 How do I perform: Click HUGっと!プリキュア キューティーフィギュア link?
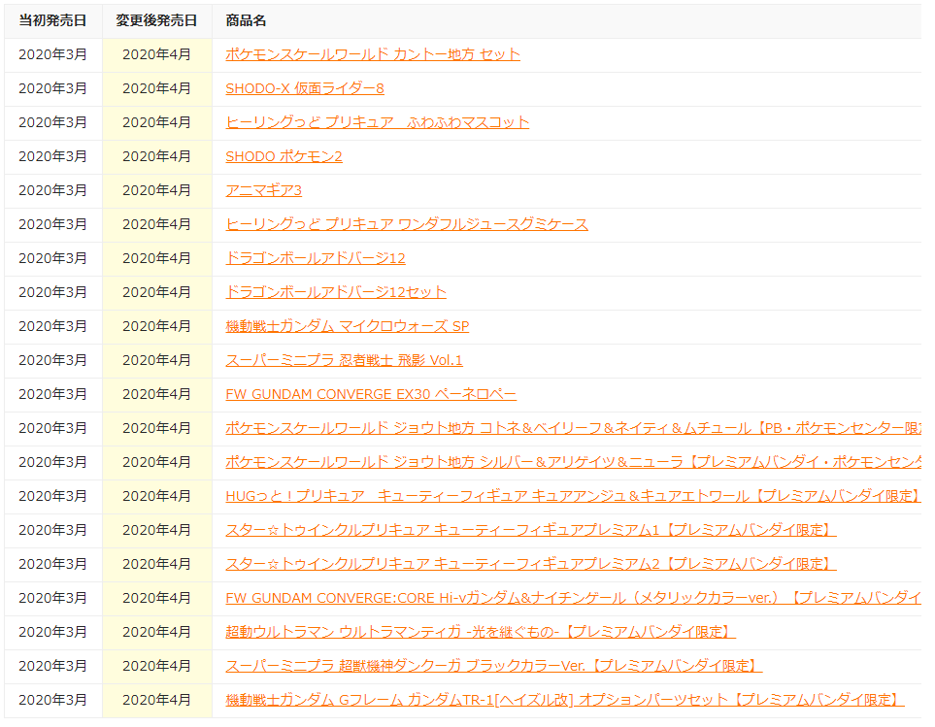coord(571,496)
